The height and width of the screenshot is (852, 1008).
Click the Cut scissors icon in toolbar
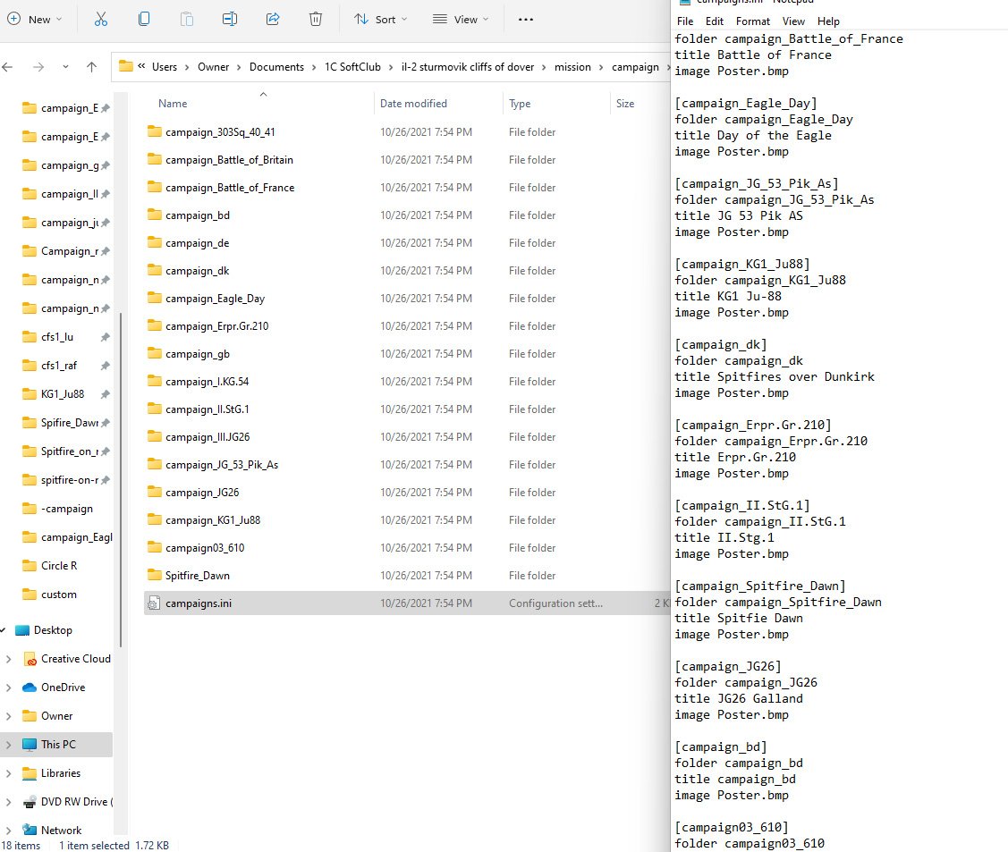click(100, 19)
